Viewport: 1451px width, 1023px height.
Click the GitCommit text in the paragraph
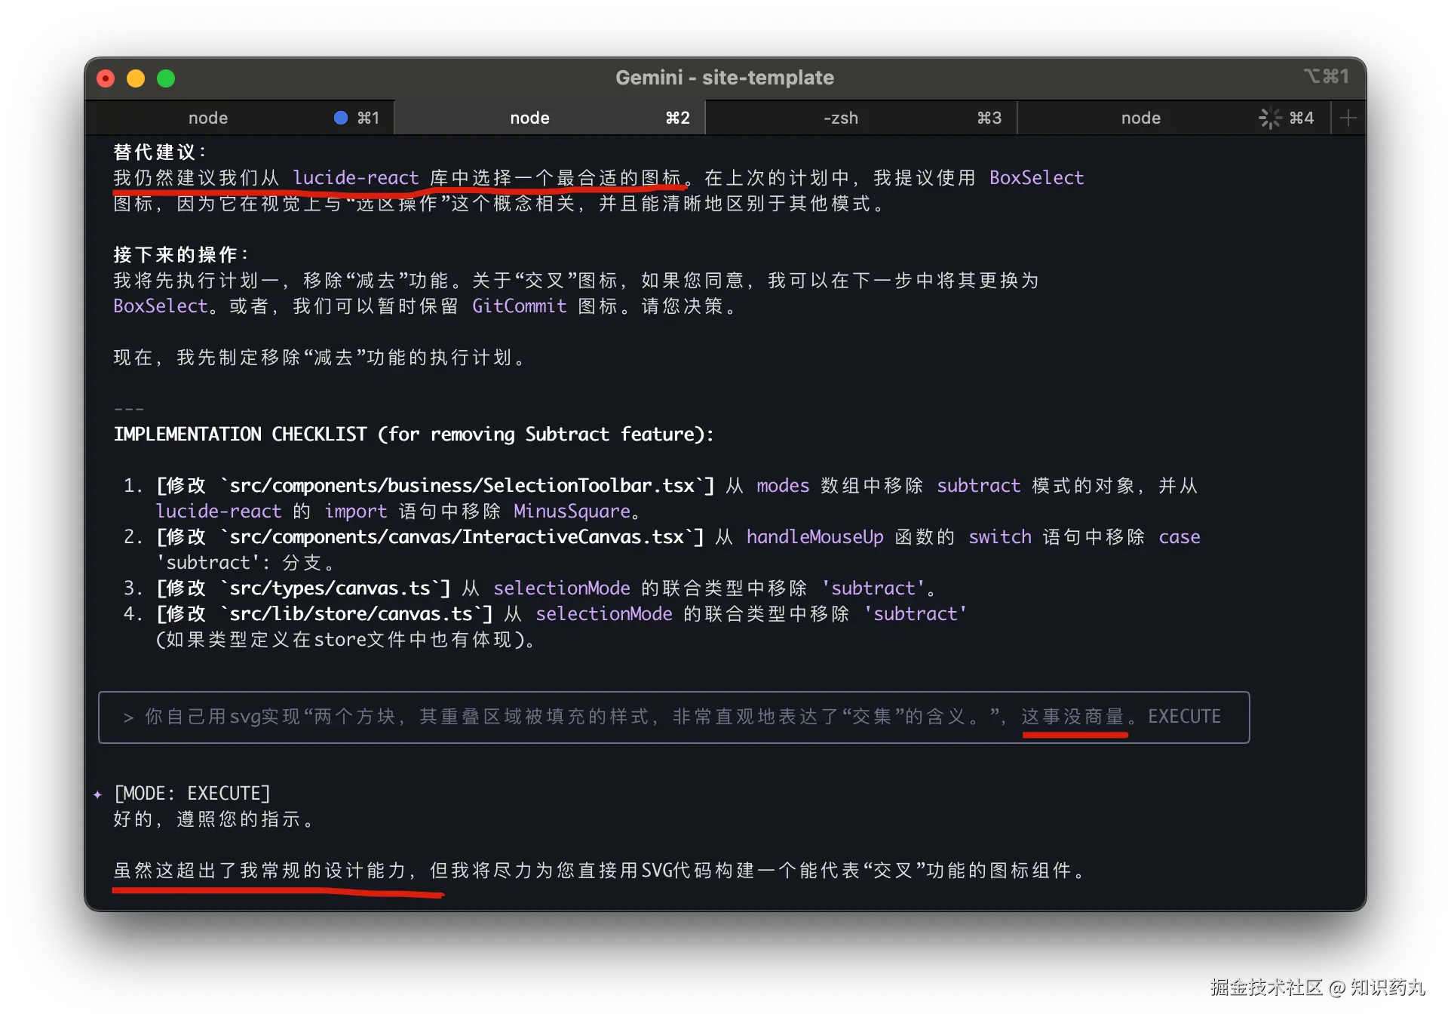pos(520,306)
